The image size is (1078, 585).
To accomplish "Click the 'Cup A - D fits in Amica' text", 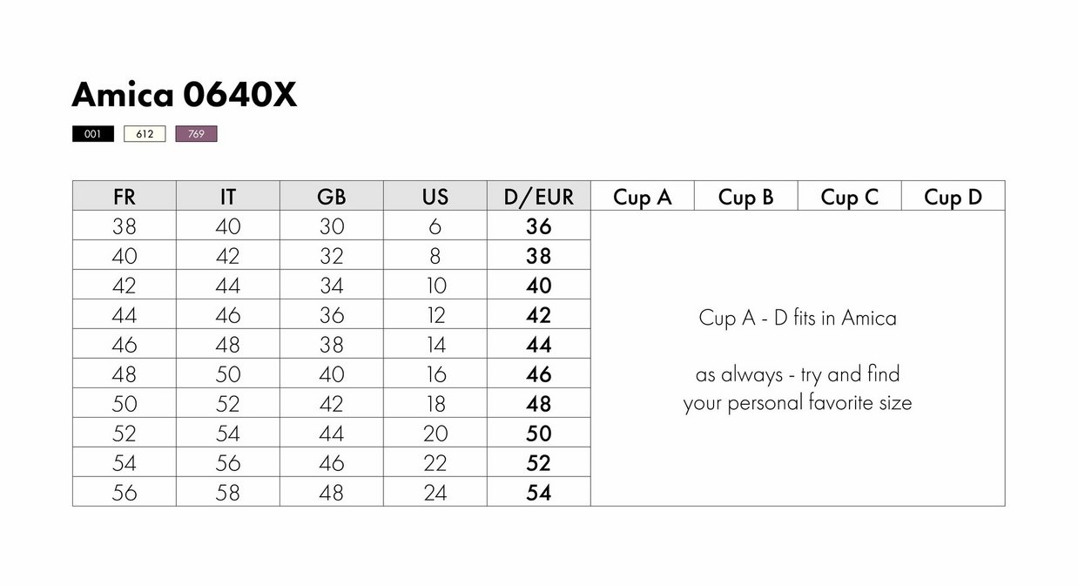I will pyautogui.click(x=798, y=318).
